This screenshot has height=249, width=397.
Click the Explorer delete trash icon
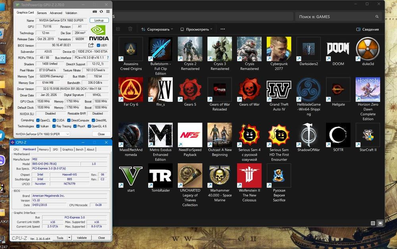(x=130, y=29)
